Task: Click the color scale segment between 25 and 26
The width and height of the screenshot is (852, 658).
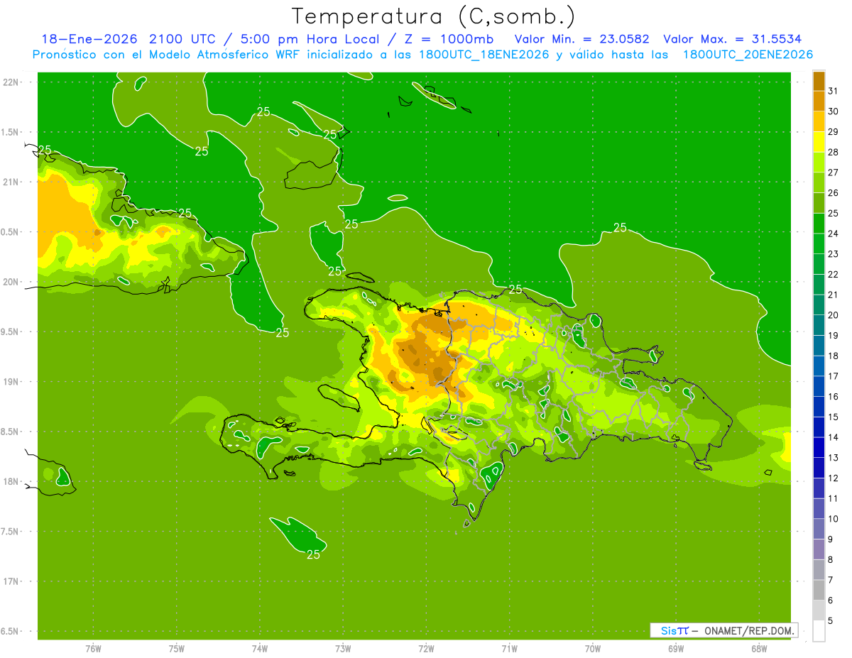Action: click(x=819, y=203)
